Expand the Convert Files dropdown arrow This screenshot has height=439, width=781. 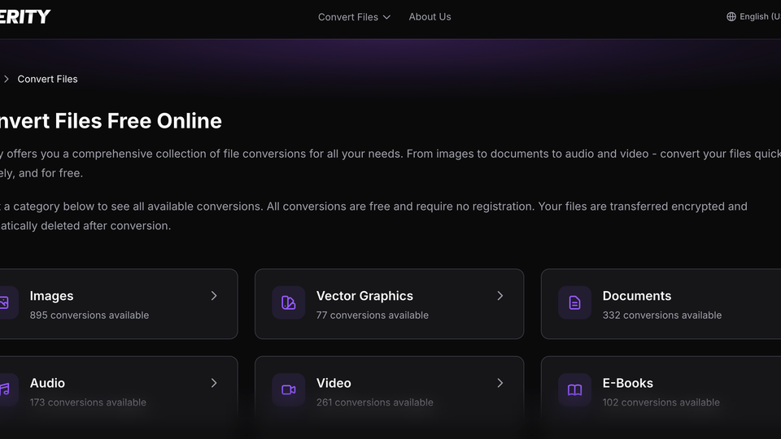pyautogui.click(x=386, y=17)
